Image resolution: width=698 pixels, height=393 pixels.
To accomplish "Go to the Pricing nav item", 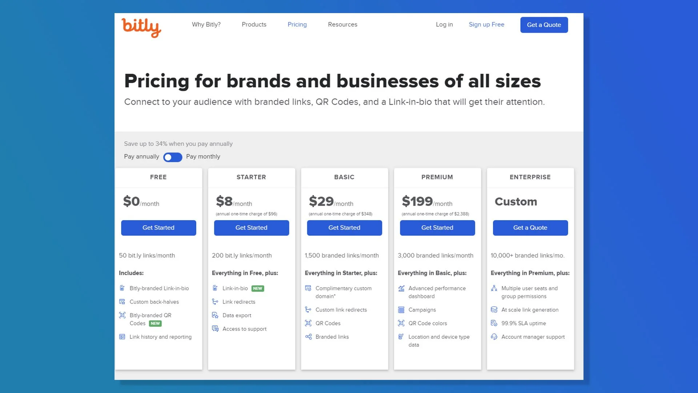I will (x=297, y=24).
